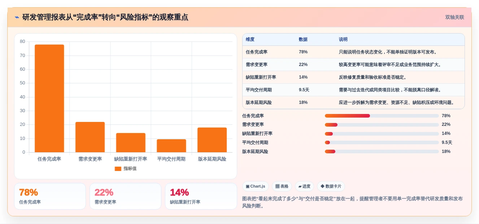Click the 9.5天 progress bar for 平均交付周期
This screenshot has height=224, width=479.
tap(382, 142)
